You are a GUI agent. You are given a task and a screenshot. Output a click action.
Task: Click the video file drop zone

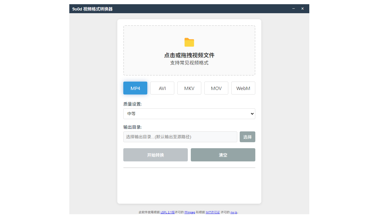coord(189,50)
